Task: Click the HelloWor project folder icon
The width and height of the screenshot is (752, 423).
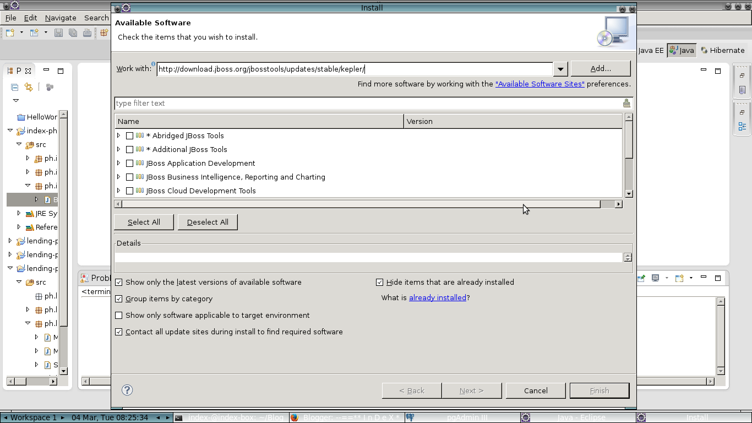Action: 21,117
